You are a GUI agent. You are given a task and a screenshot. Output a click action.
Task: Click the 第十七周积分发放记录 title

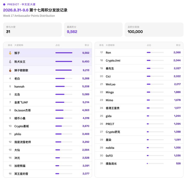48,10
